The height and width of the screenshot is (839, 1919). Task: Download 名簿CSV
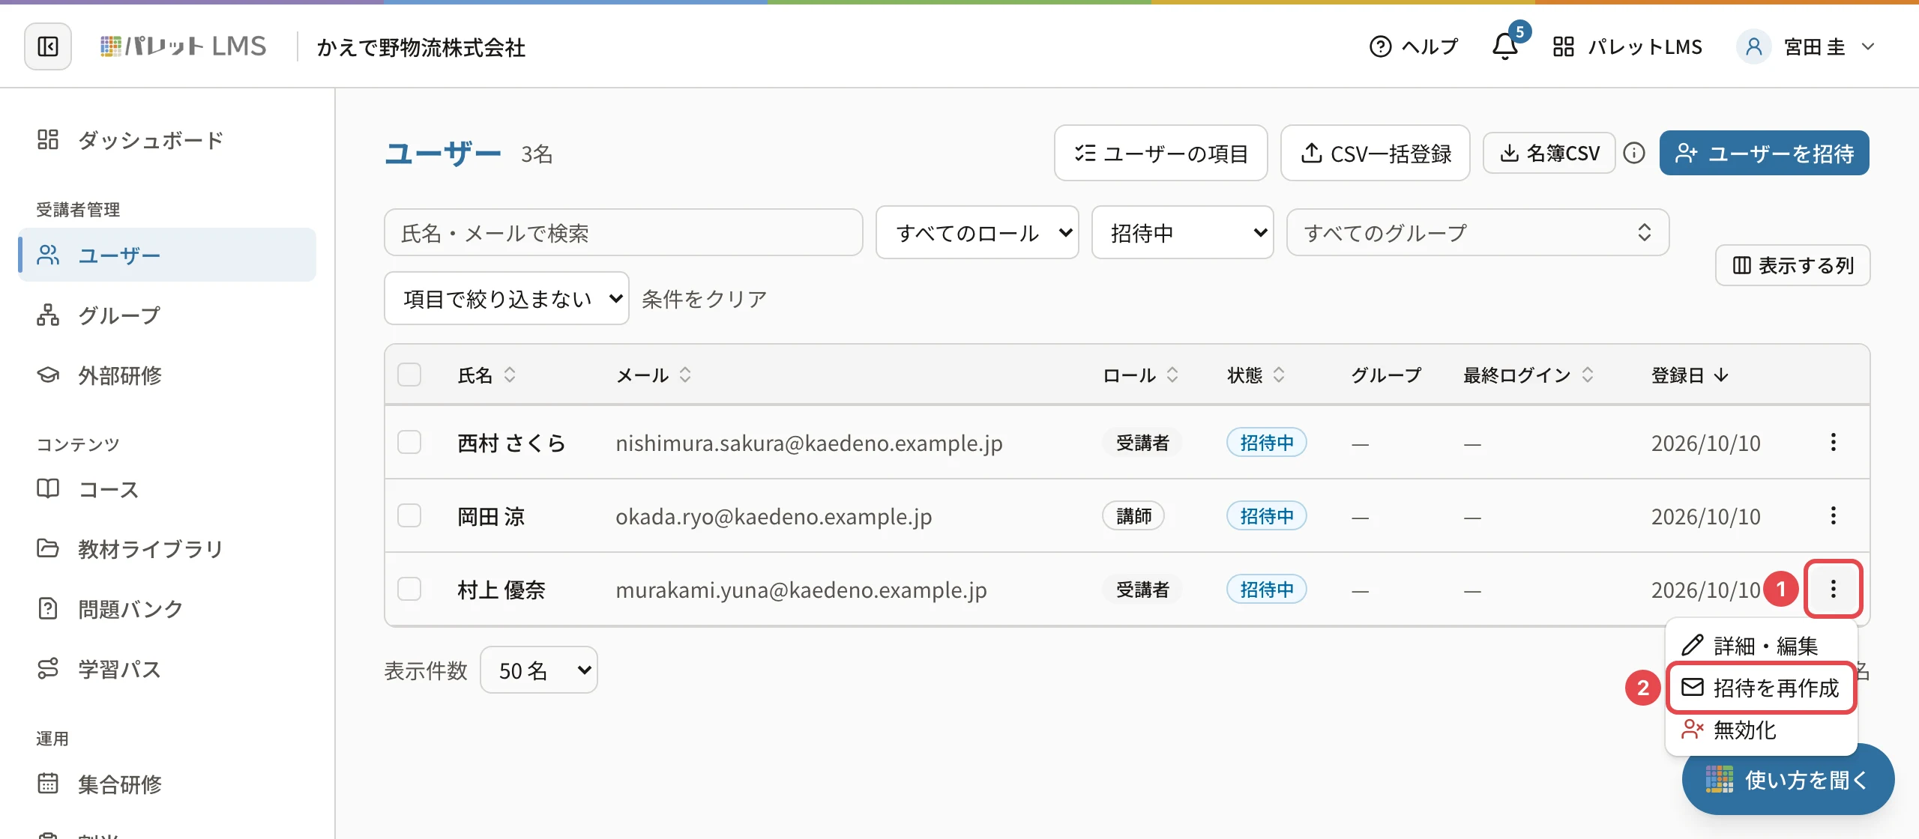tap(1549, 153)
